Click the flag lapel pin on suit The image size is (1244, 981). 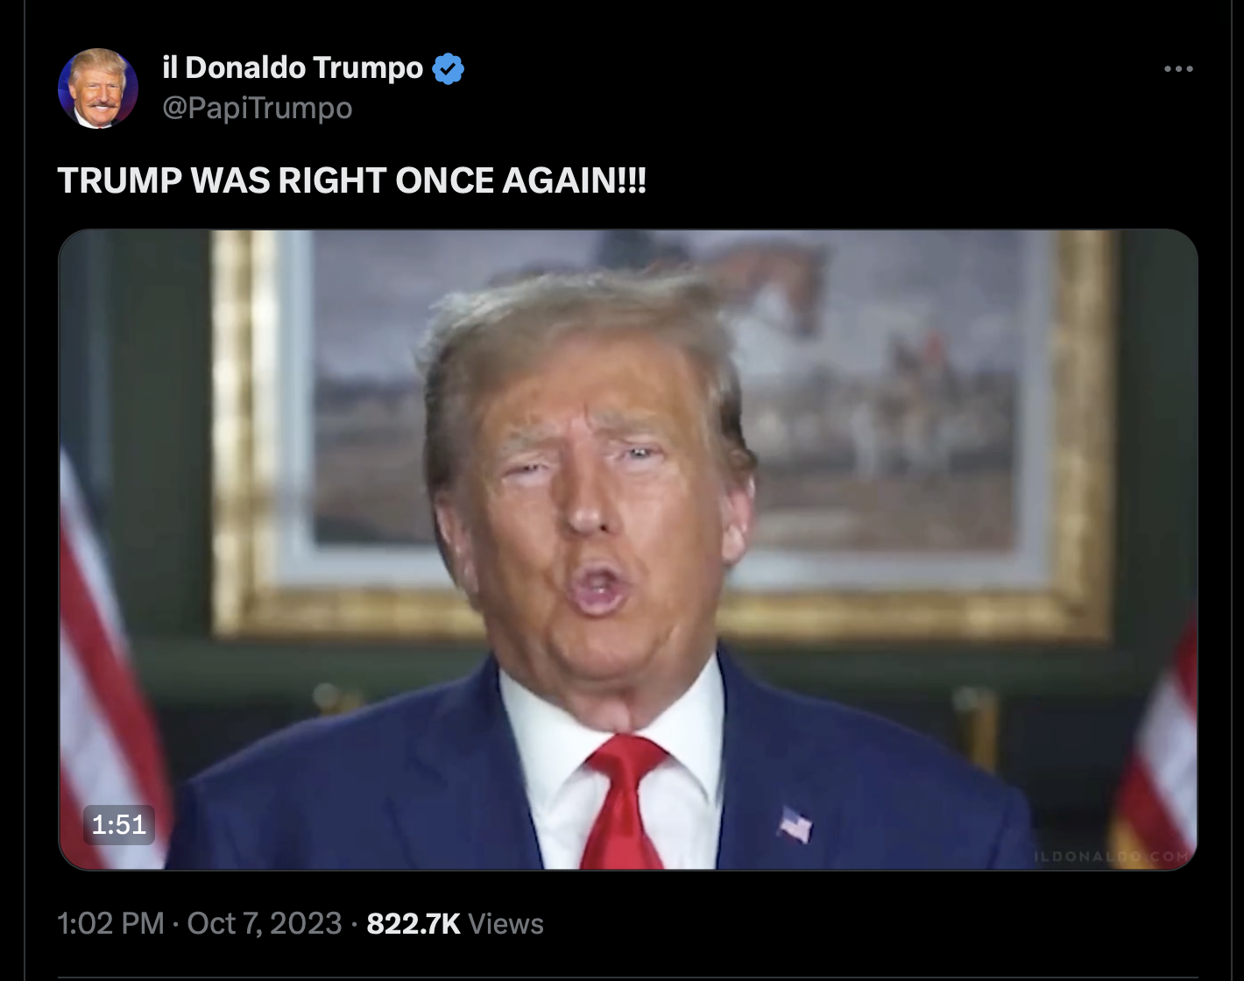(x=795, y=824)
